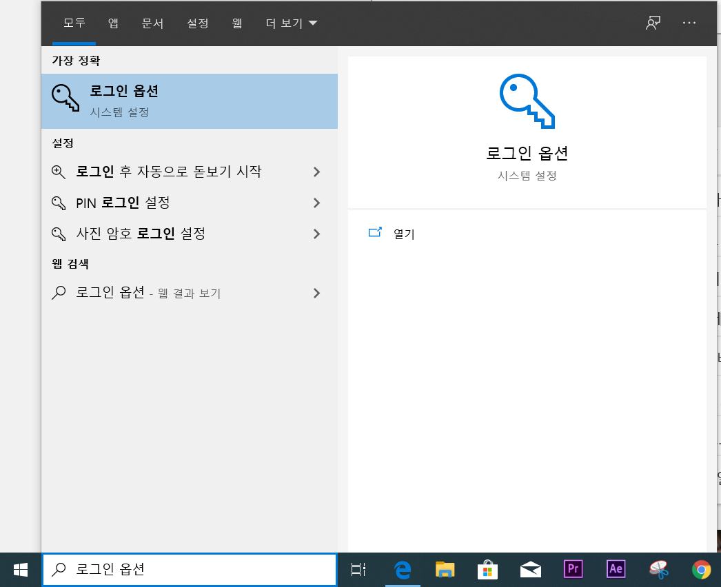Screen dimensions: 721x587
Task: Expand arrow for PIN 로그인 설정
Action: (x=316, y=203)
